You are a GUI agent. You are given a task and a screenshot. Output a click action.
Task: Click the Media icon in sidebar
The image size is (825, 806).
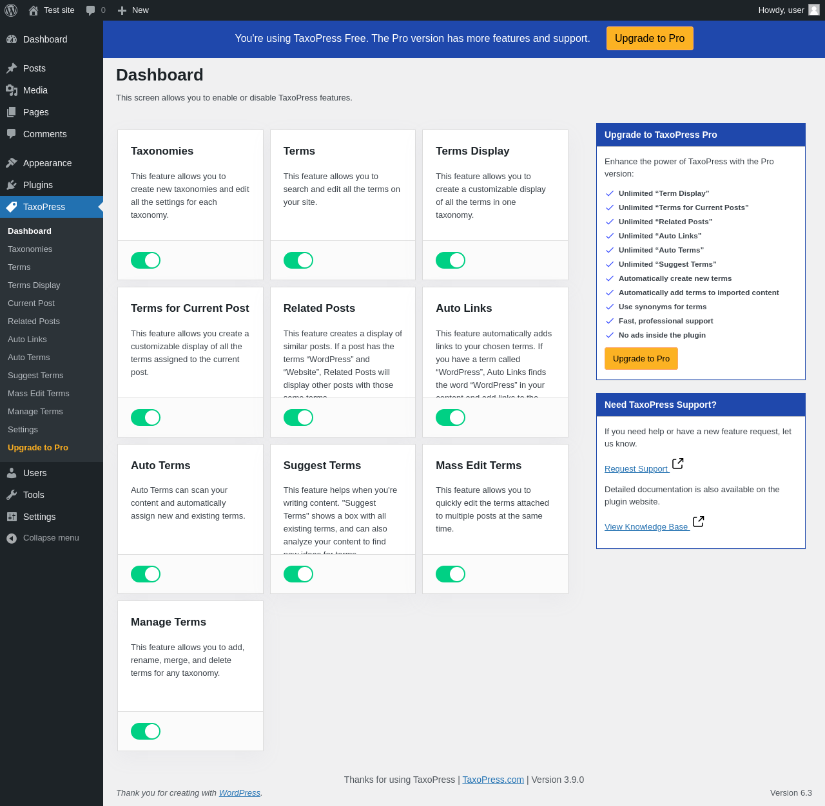tap(12, 90)
